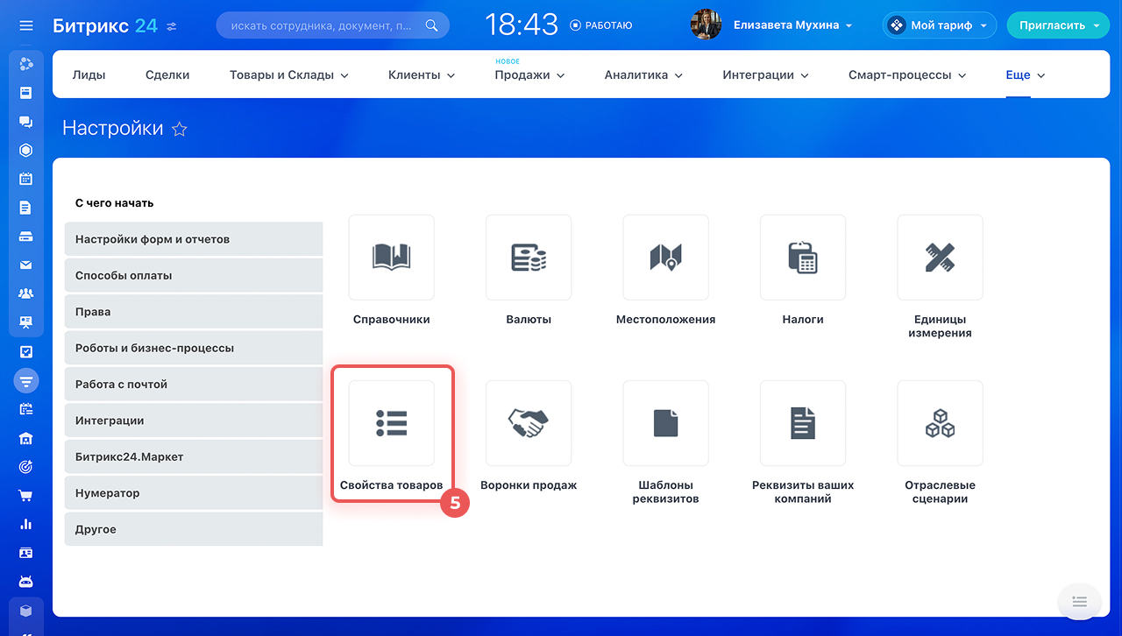The height and width of the screenshot is (636, 1122).
Task: Click the Пригласить button
Action: [x=1058, y=25]
